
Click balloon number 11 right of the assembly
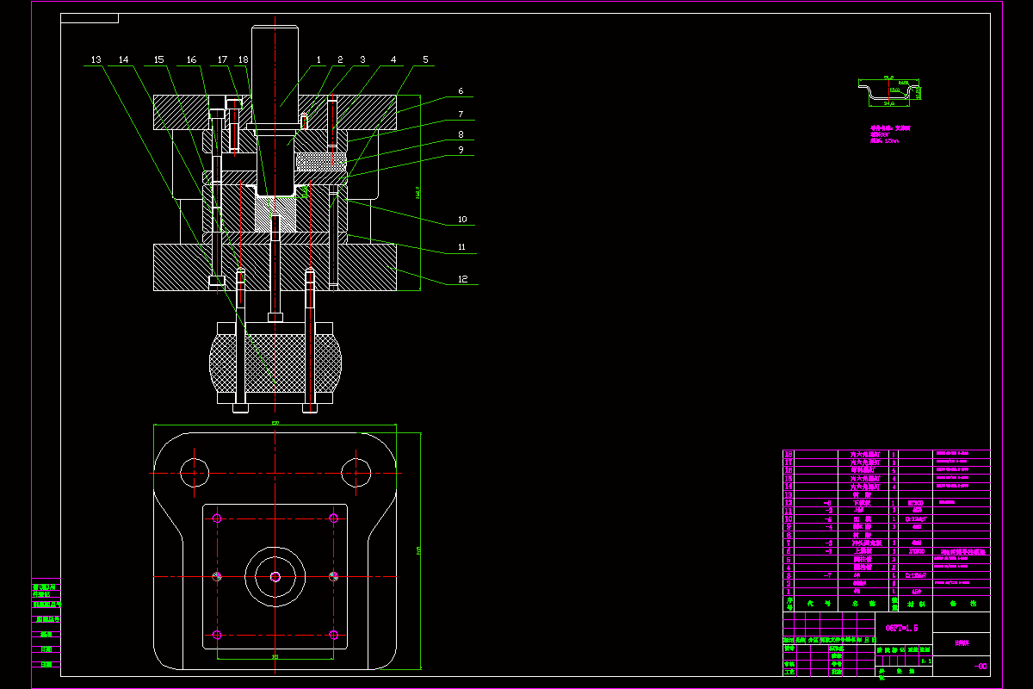click(x=462, y=247)
